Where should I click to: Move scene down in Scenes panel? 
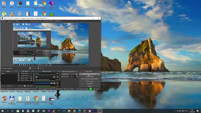click(x=11, y=86)
